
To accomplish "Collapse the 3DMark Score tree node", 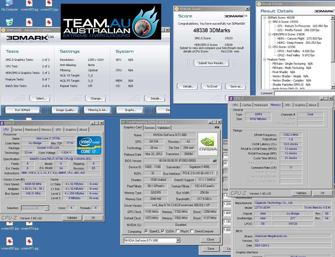I will [x=265, y=18].
